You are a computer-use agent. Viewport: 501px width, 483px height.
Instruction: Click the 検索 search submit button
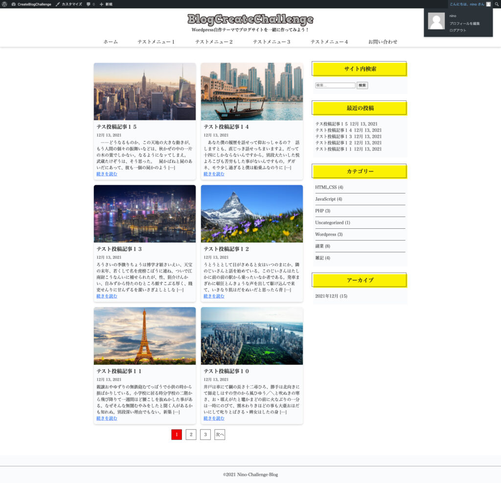pyautogui.click(x=362, y=85)
